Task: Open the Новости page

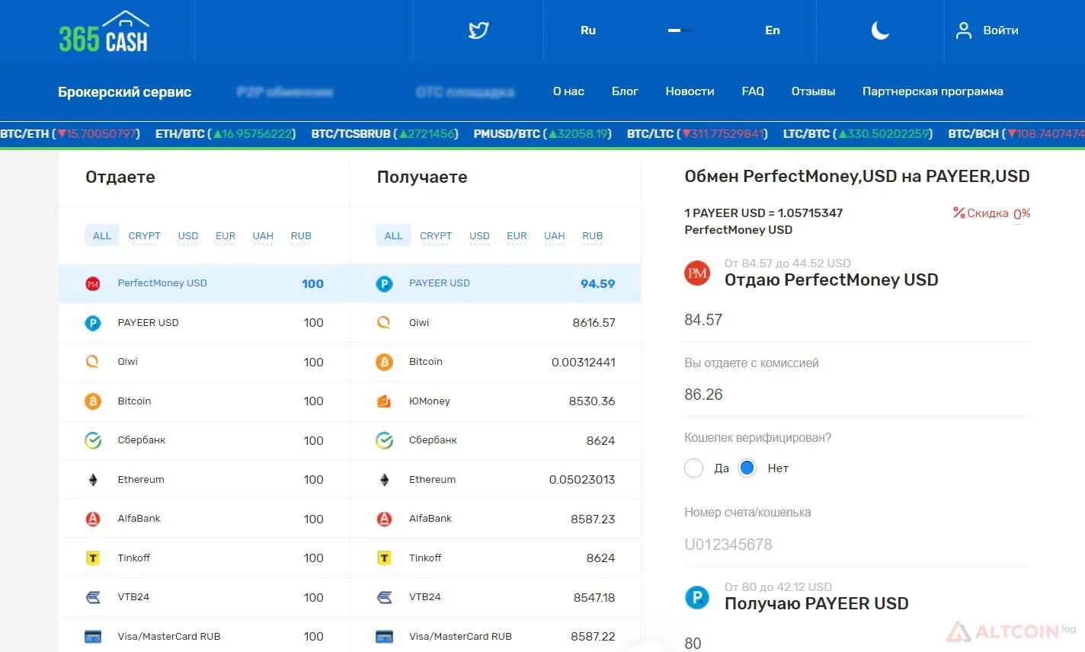Action: coord(690,91)
